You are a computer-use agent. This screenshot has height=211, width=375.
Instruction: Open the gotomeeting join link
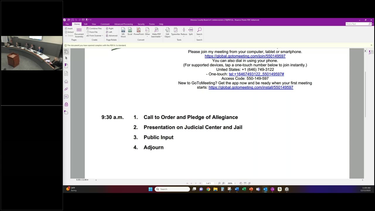tap(245, 56)
